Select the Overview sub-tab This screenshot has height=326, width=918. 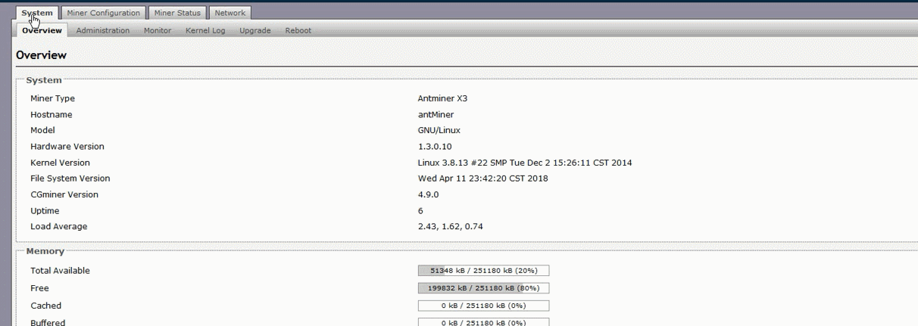click(x=42, y=30)
